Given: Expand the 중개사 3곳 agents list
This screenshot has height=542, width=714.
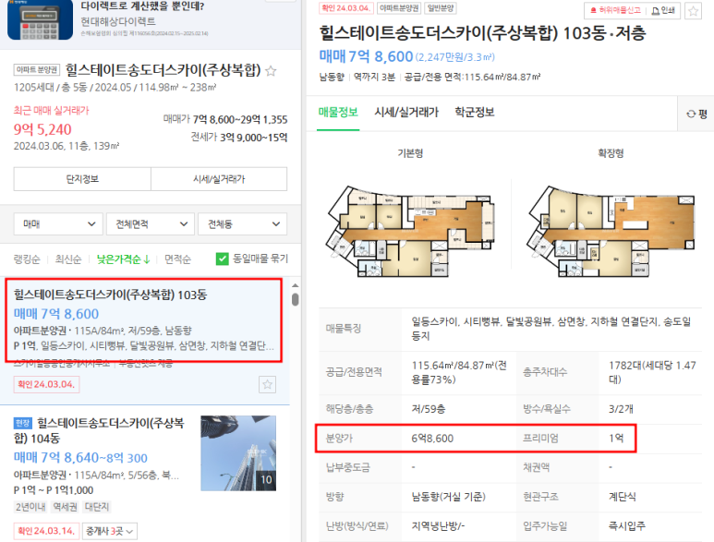Looking at the screenshot, I should tap(110, 531).
